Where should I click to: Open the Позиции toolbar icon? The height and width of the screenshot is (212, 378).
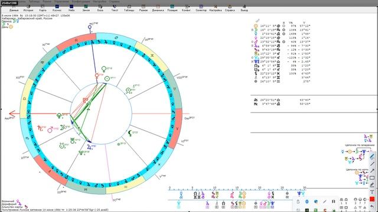(x=172, y=8)
